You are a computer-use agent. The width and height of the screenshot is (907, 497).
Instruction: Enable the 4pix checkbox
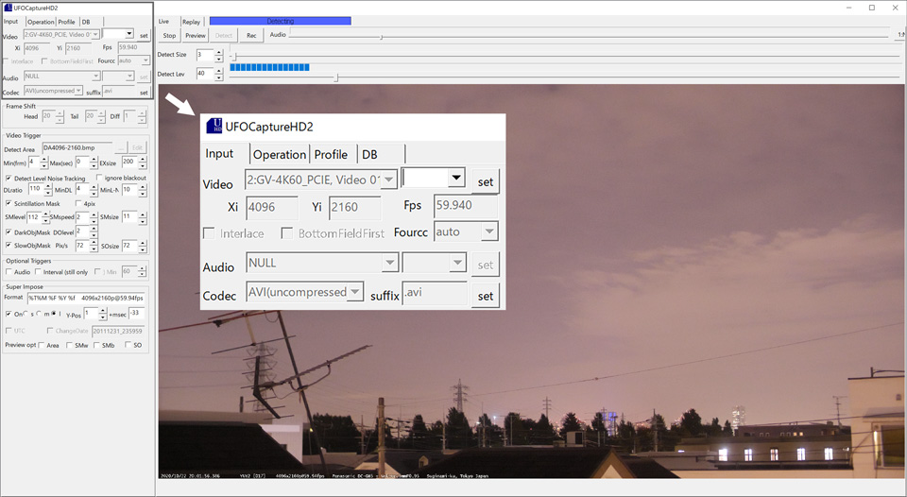78,204
